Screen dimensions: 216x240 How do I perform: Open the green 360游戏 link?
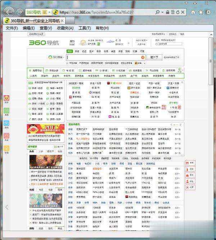pyautogui.click(x=76, y=88)
